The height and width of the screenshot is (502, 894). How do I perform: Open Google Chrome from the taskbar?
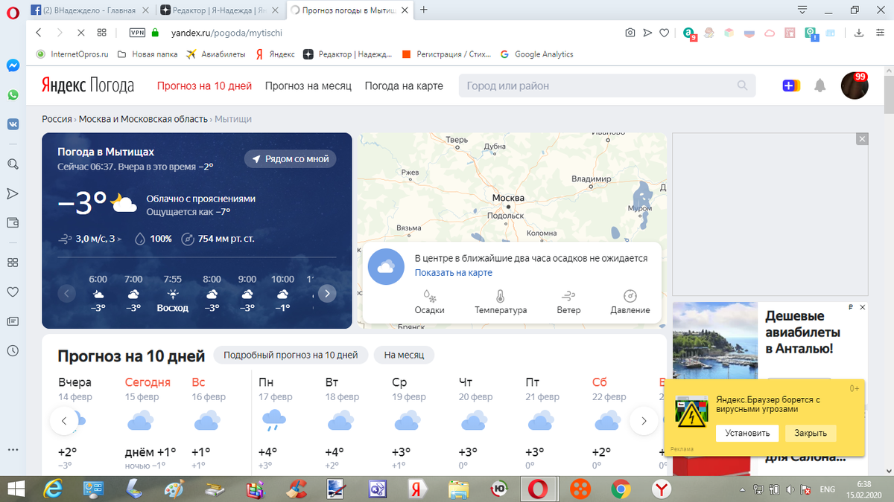(621, 489)
